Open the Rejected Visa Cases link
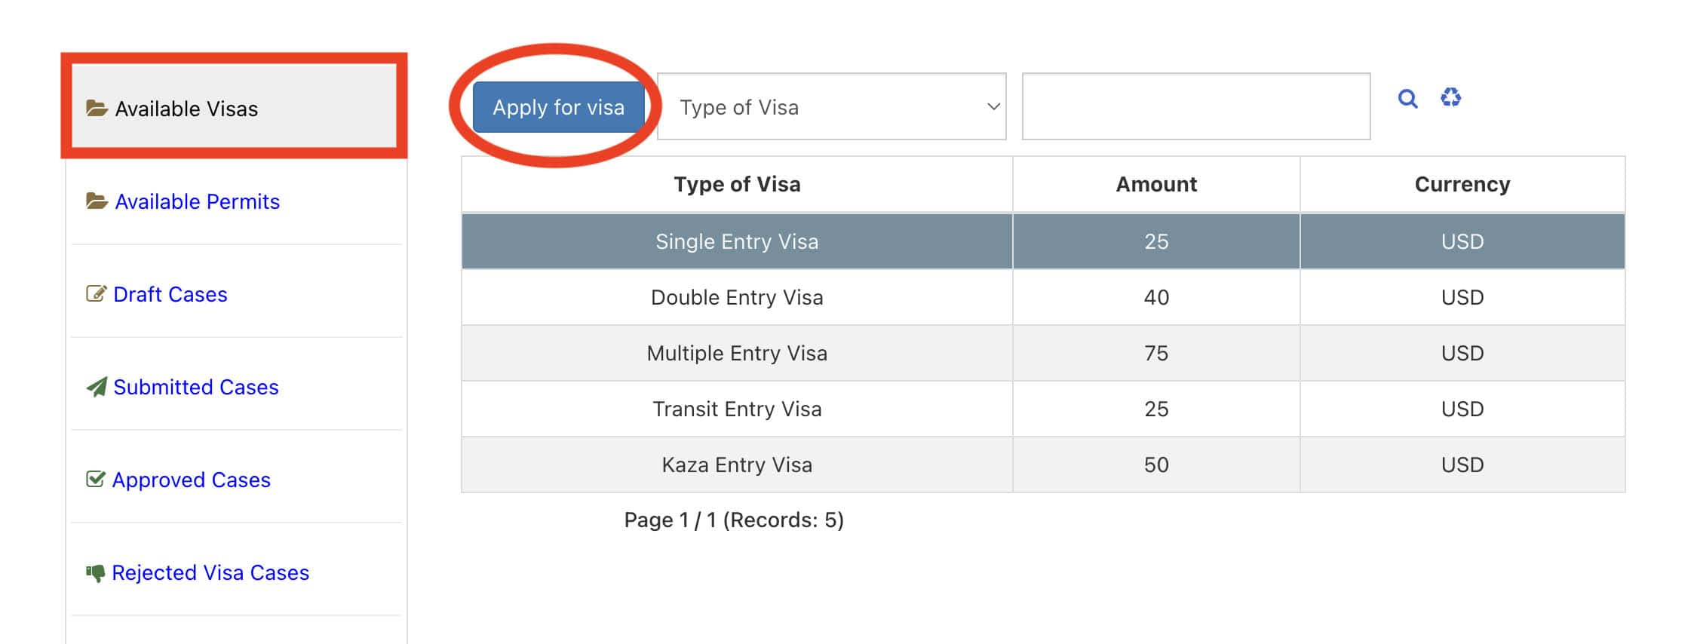Image resolution: width=1697 pixels, height=644 pixels. coord(210,572)
